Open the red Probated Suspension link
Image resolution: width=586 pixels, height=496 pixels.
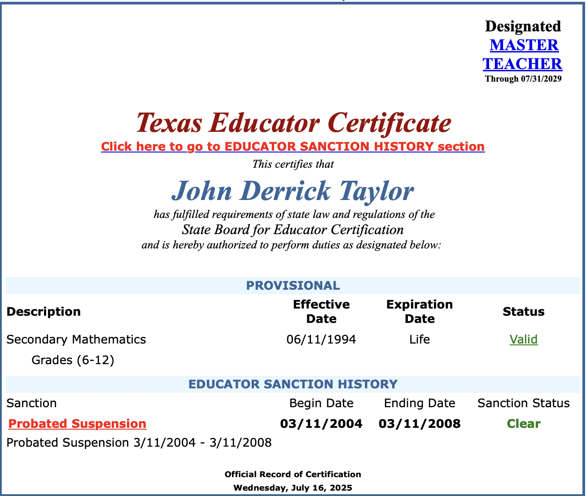point(77,424)
